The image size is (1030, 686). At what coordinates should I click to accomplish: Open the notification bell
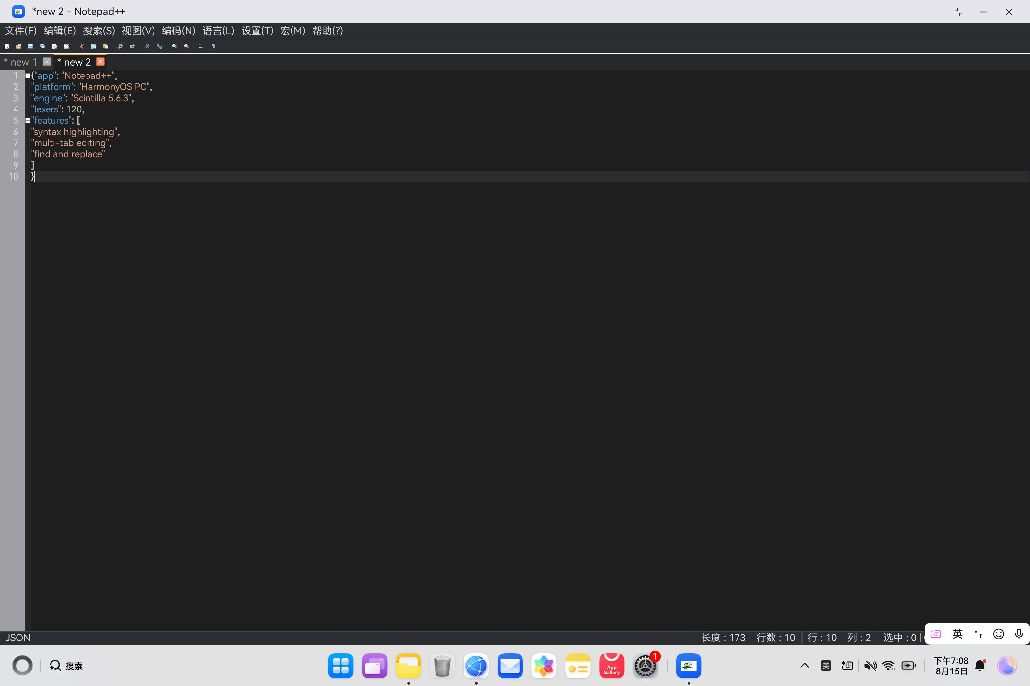coord(980,666)
